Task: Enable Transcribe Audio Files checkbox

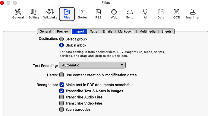Action: pos(61,97)
